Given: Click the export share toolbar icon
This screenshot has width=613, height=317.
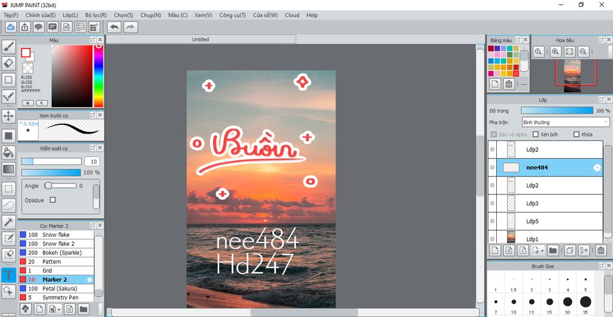Looking at the screenshot, I should click(25, 27).
